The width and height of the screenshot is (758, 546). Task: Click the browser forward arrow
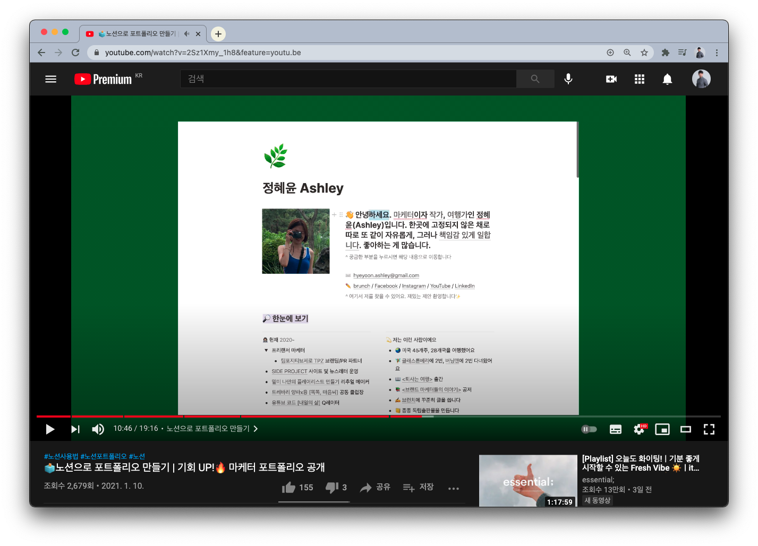pos(58,53)
